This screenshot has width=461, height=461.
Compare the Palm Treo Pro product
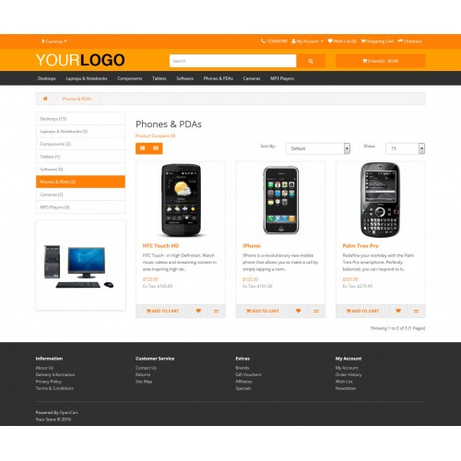(416, 311)
